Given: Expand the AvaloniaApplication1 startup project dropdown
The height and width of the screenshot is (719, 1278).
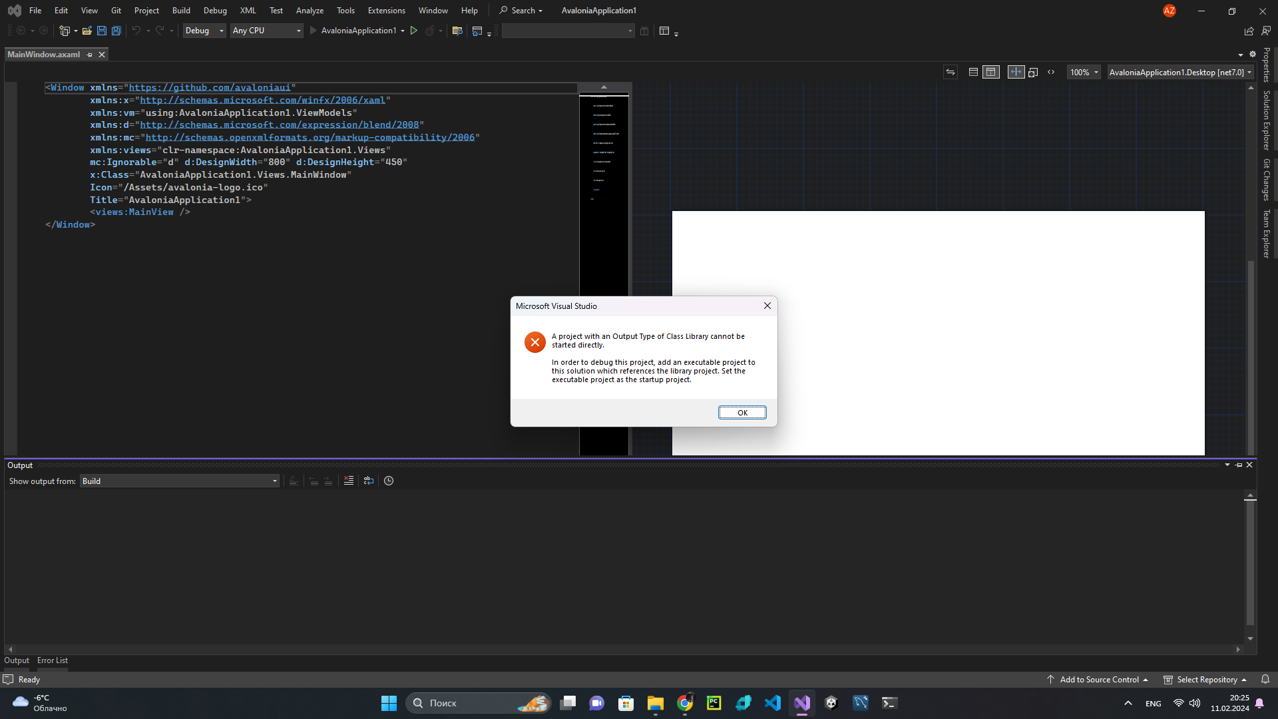Looking at the screenshot, I should pyautogui.click(x=403, y=31).
